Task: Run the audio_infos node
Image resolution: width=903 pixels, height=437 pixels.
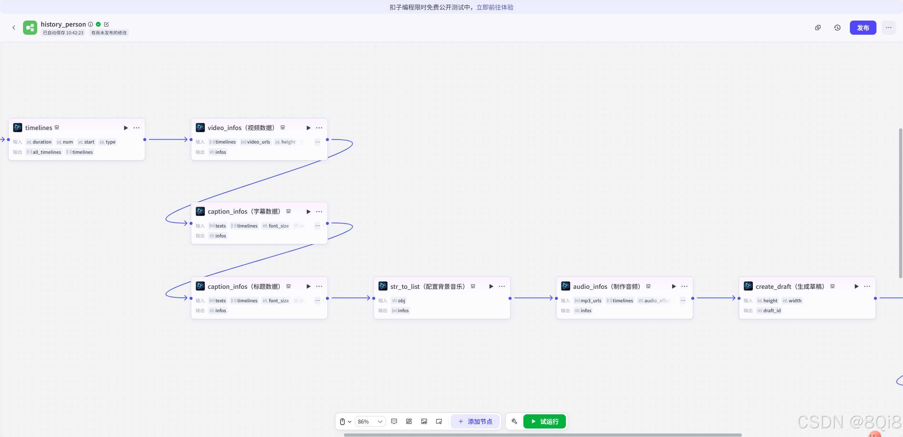Action: click(x=674, y=286)
